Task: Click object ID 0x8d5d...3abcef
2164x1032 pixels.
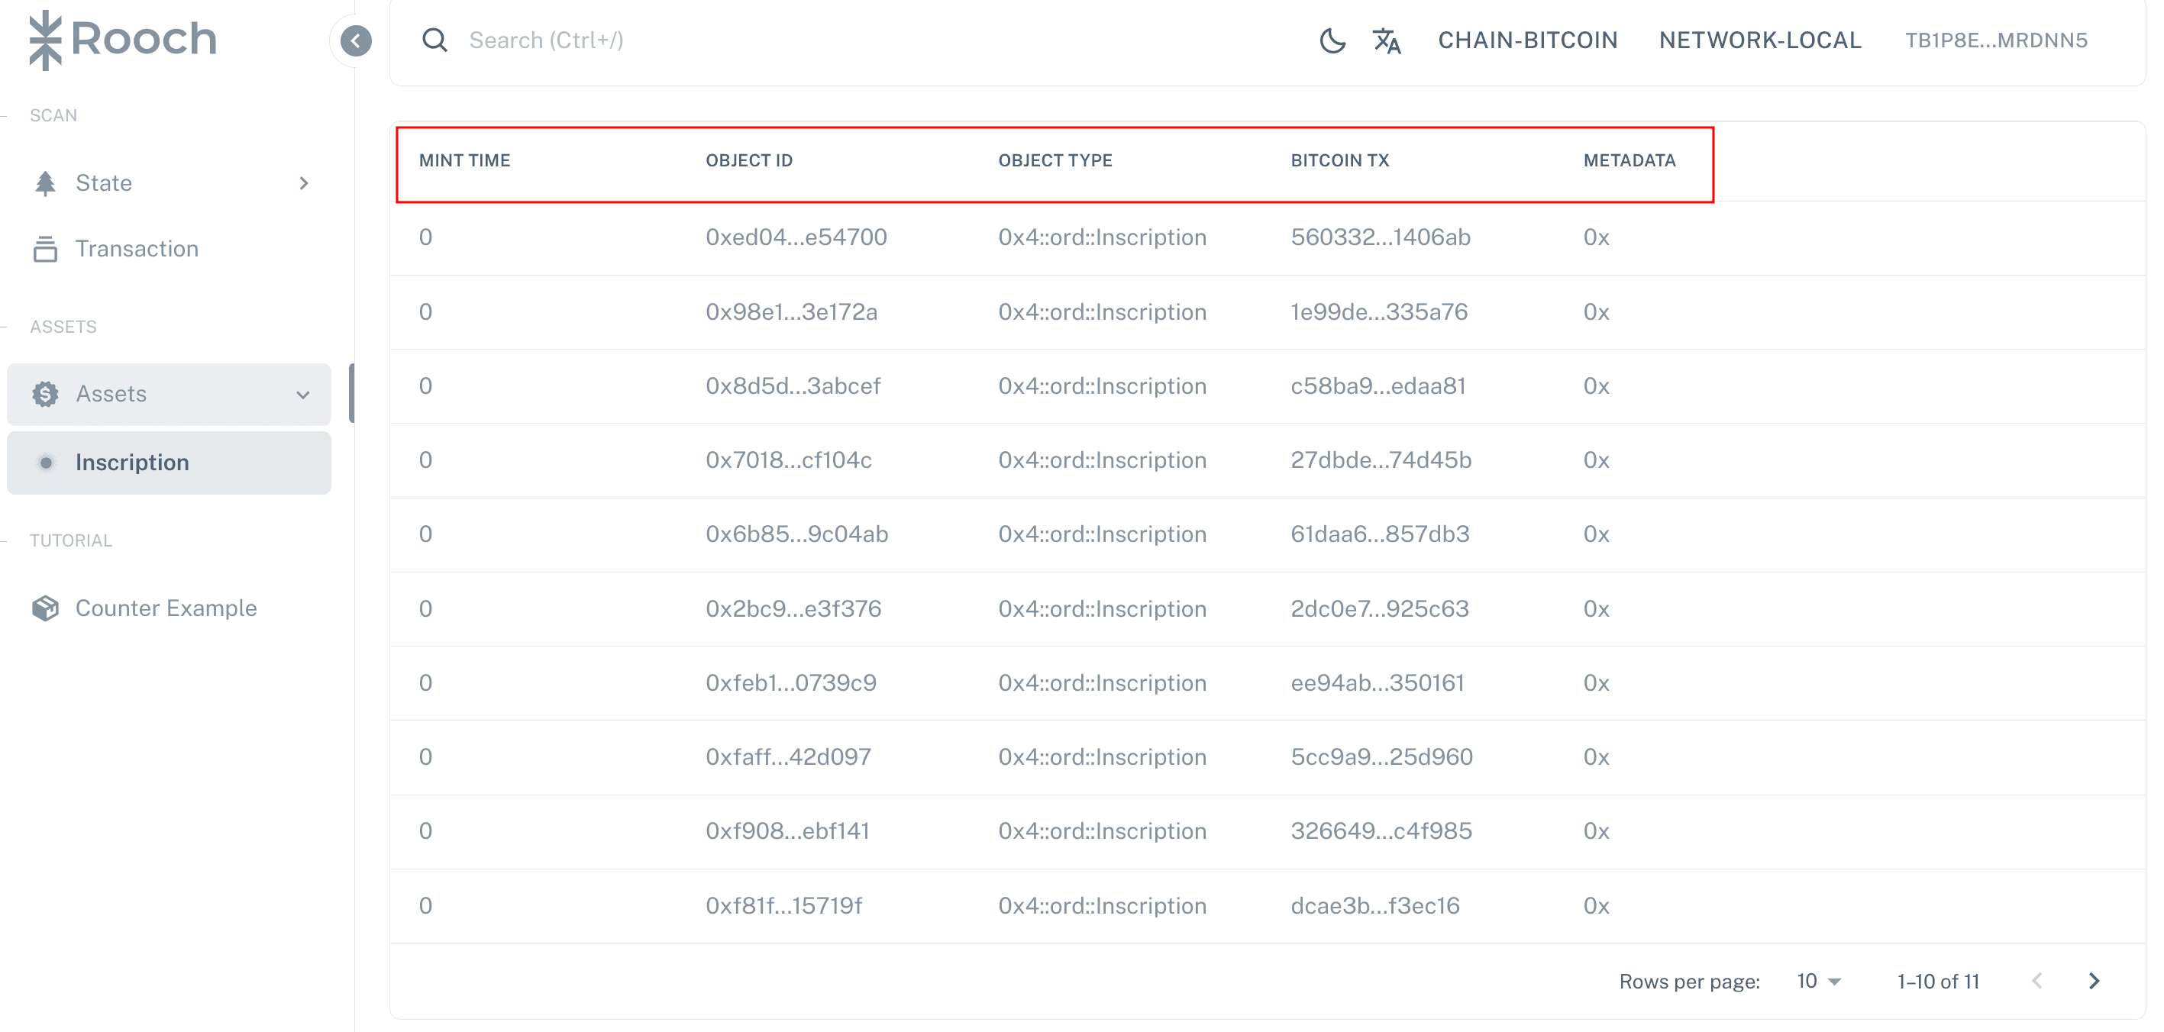Action: [793, 386]
